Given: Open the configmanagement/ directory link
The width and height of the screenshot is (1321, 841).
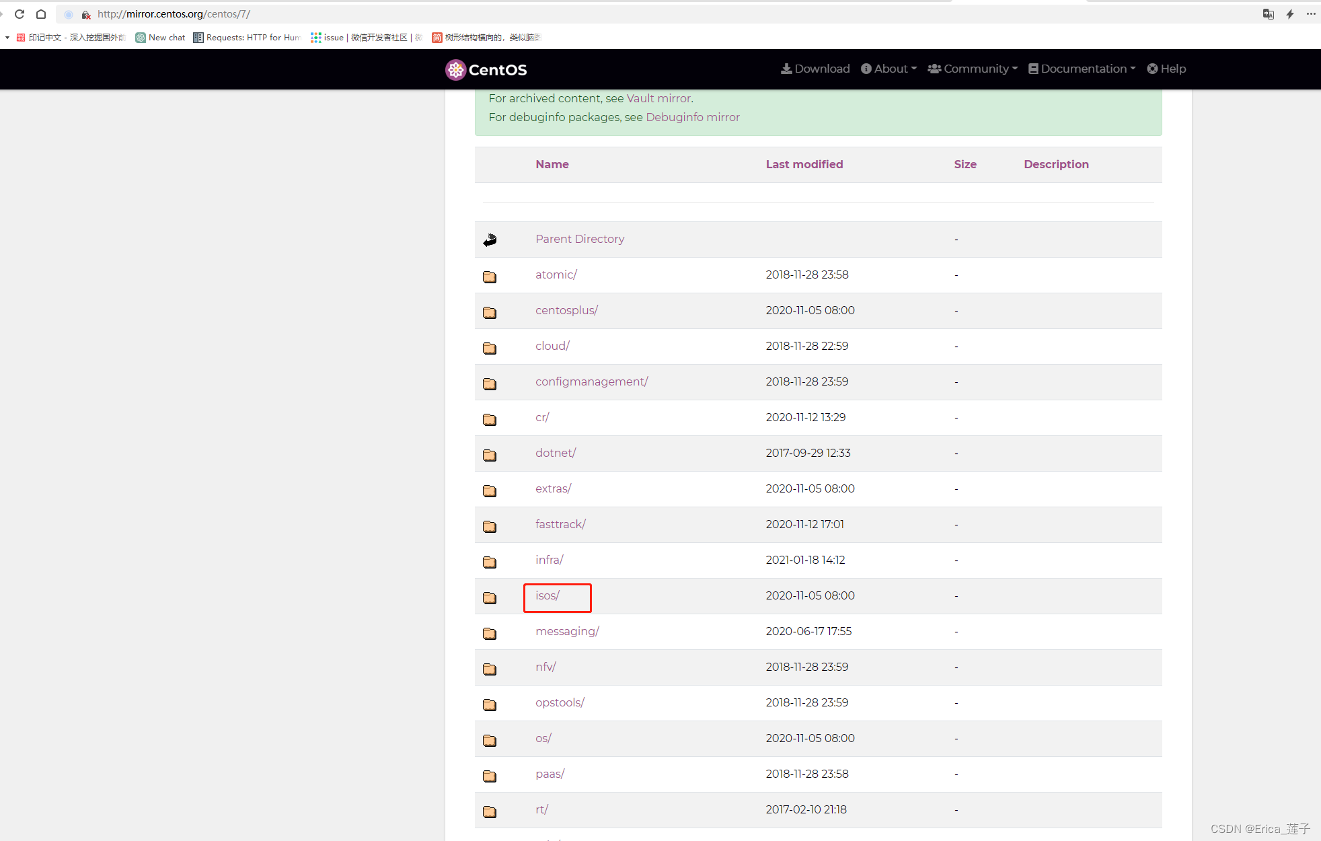Looking at the screenshot, I should (592, 381).
